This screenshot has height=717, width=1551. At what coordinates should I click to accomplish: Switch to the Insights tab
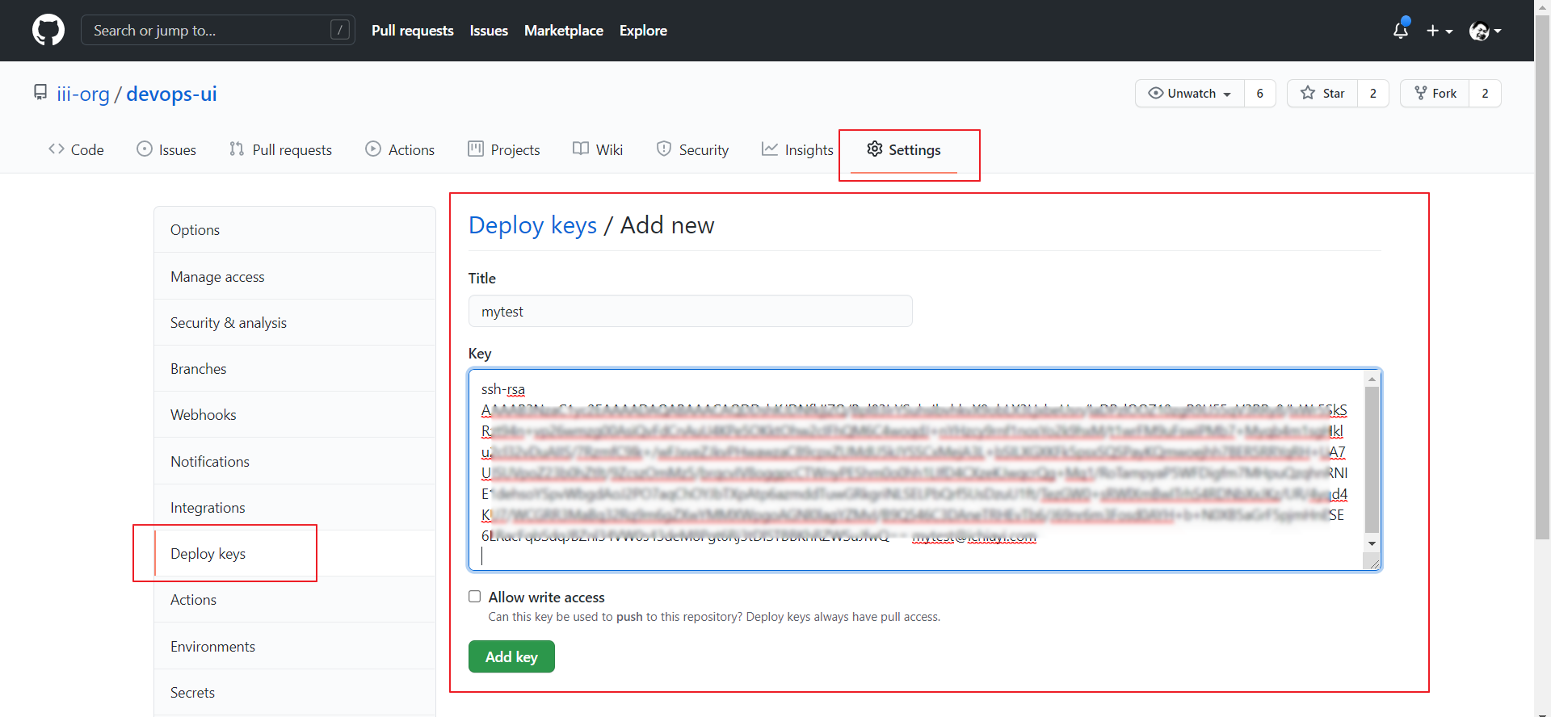797,149
